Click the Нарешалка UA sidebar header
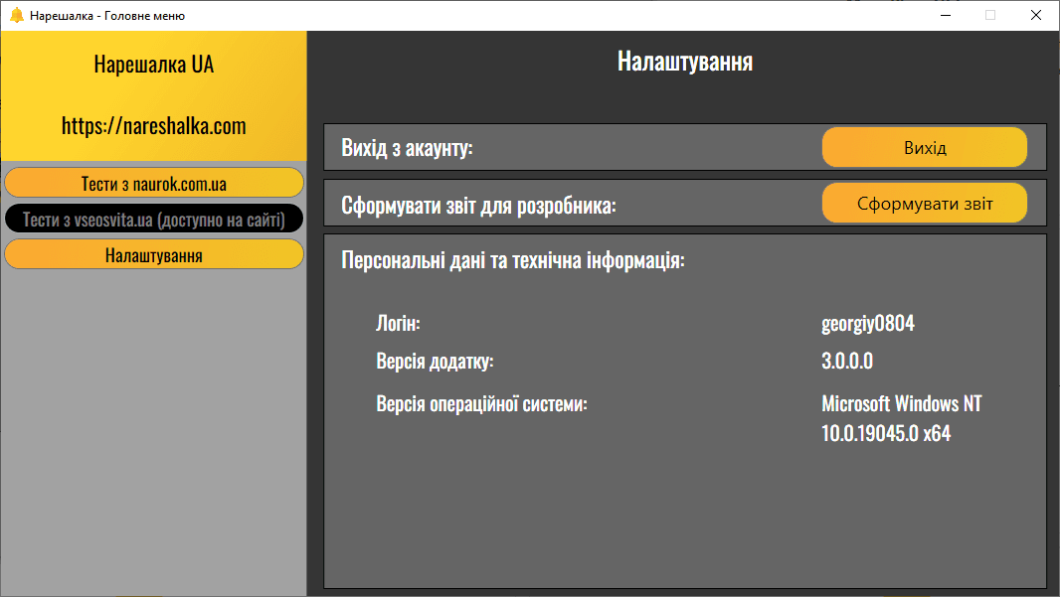This screenshot has width=1060, height=597. point(153,65)
